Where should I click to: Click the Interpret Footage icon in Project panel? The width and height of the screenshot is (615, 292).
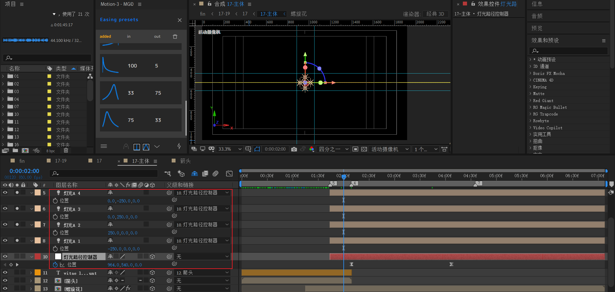click(x=5, y=150)
